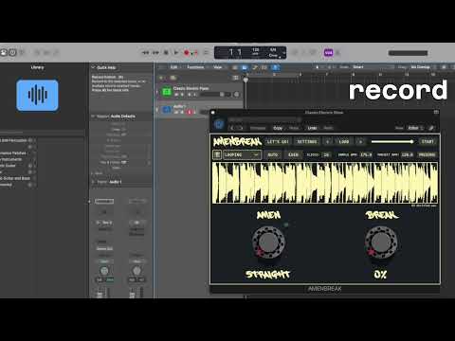Viewport: 455px width, 341px height.
Task: Adjust the AmenBreak top horizontal slider
Action: click(x=392, y=142)
